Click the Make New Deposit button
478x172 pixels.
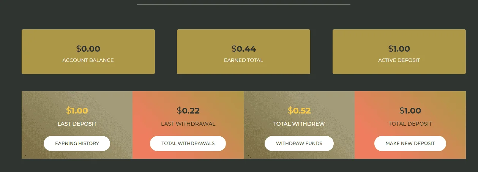410,144
